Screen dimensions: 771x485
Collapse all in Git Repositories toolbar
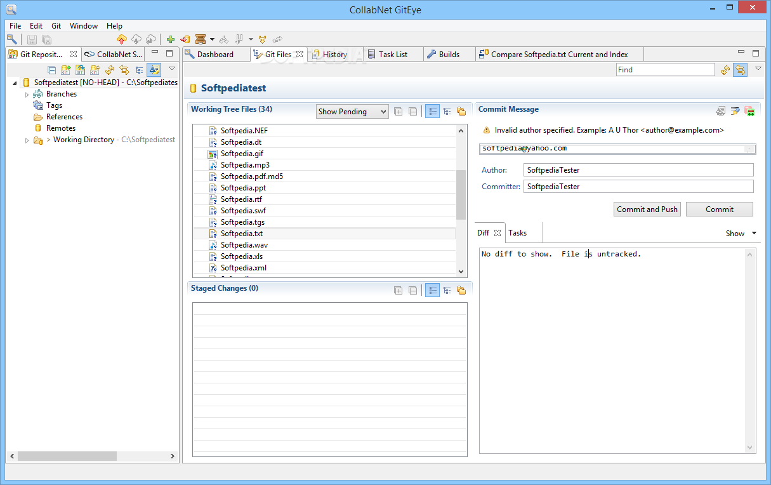pyautogui.click(x=52, y=70)
